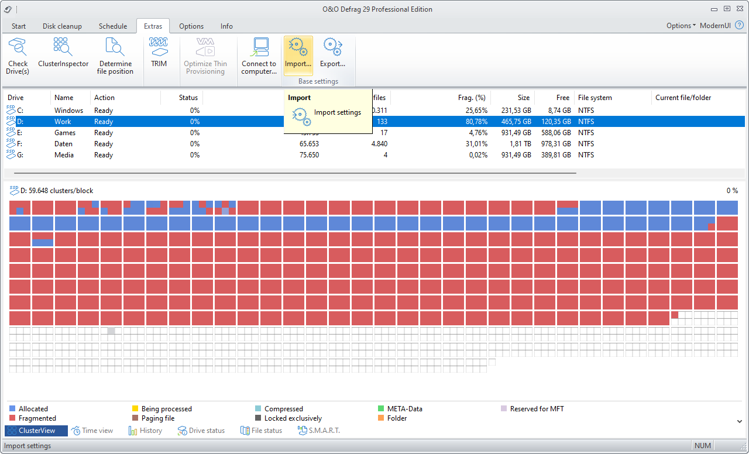Open Time view tab

click(92, 431)
